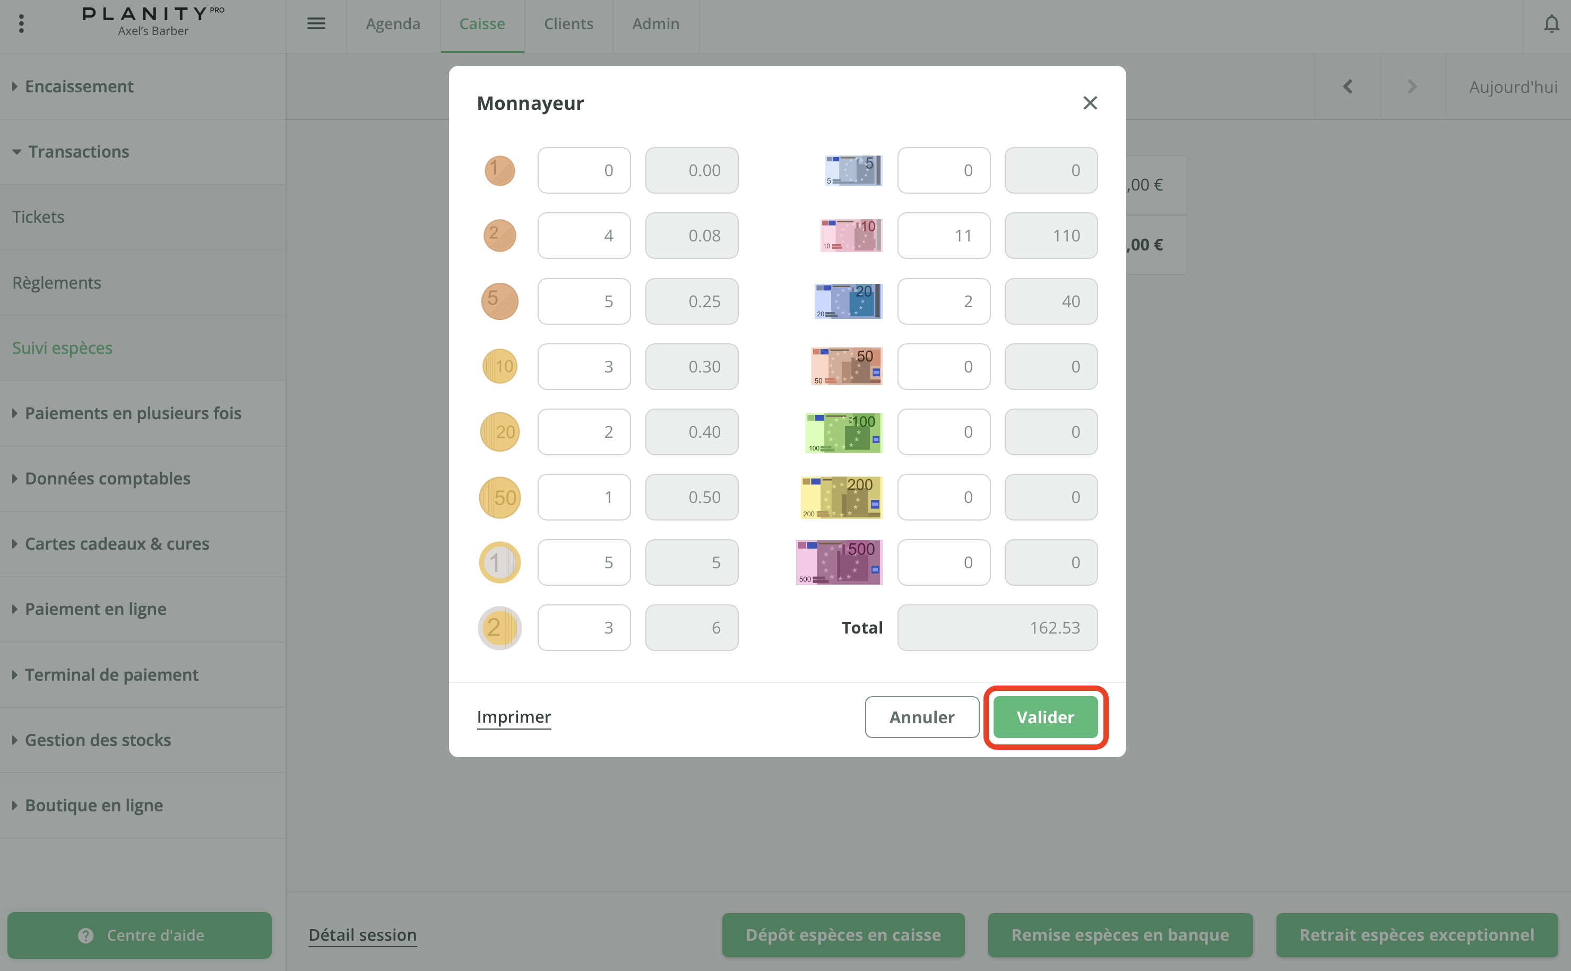Screen dimensions: 1571x971
Task: Open Centre d'aide help button
Action: (140, 935)
